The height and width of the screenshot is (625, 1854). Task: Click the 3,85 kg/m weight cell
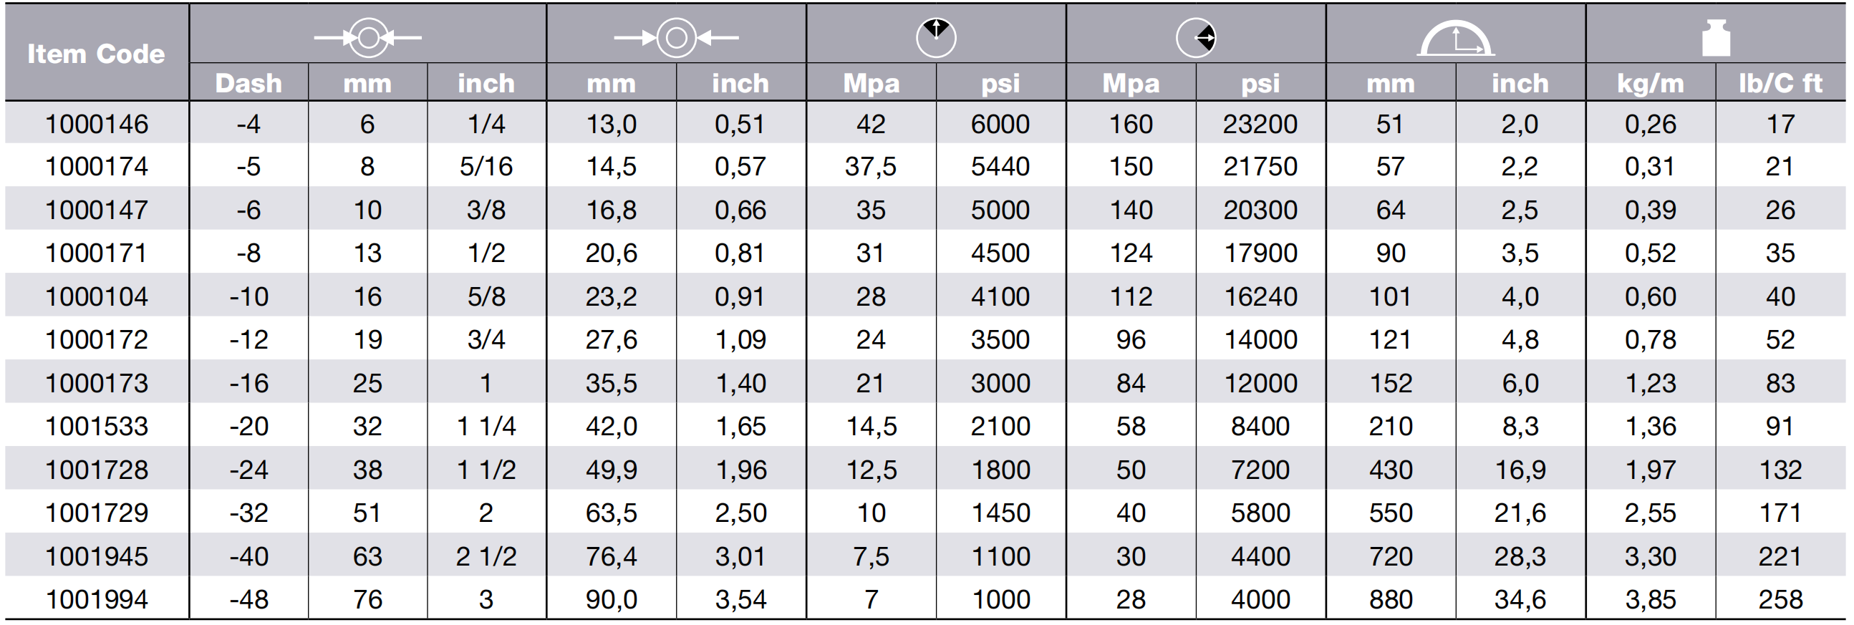1651,599
